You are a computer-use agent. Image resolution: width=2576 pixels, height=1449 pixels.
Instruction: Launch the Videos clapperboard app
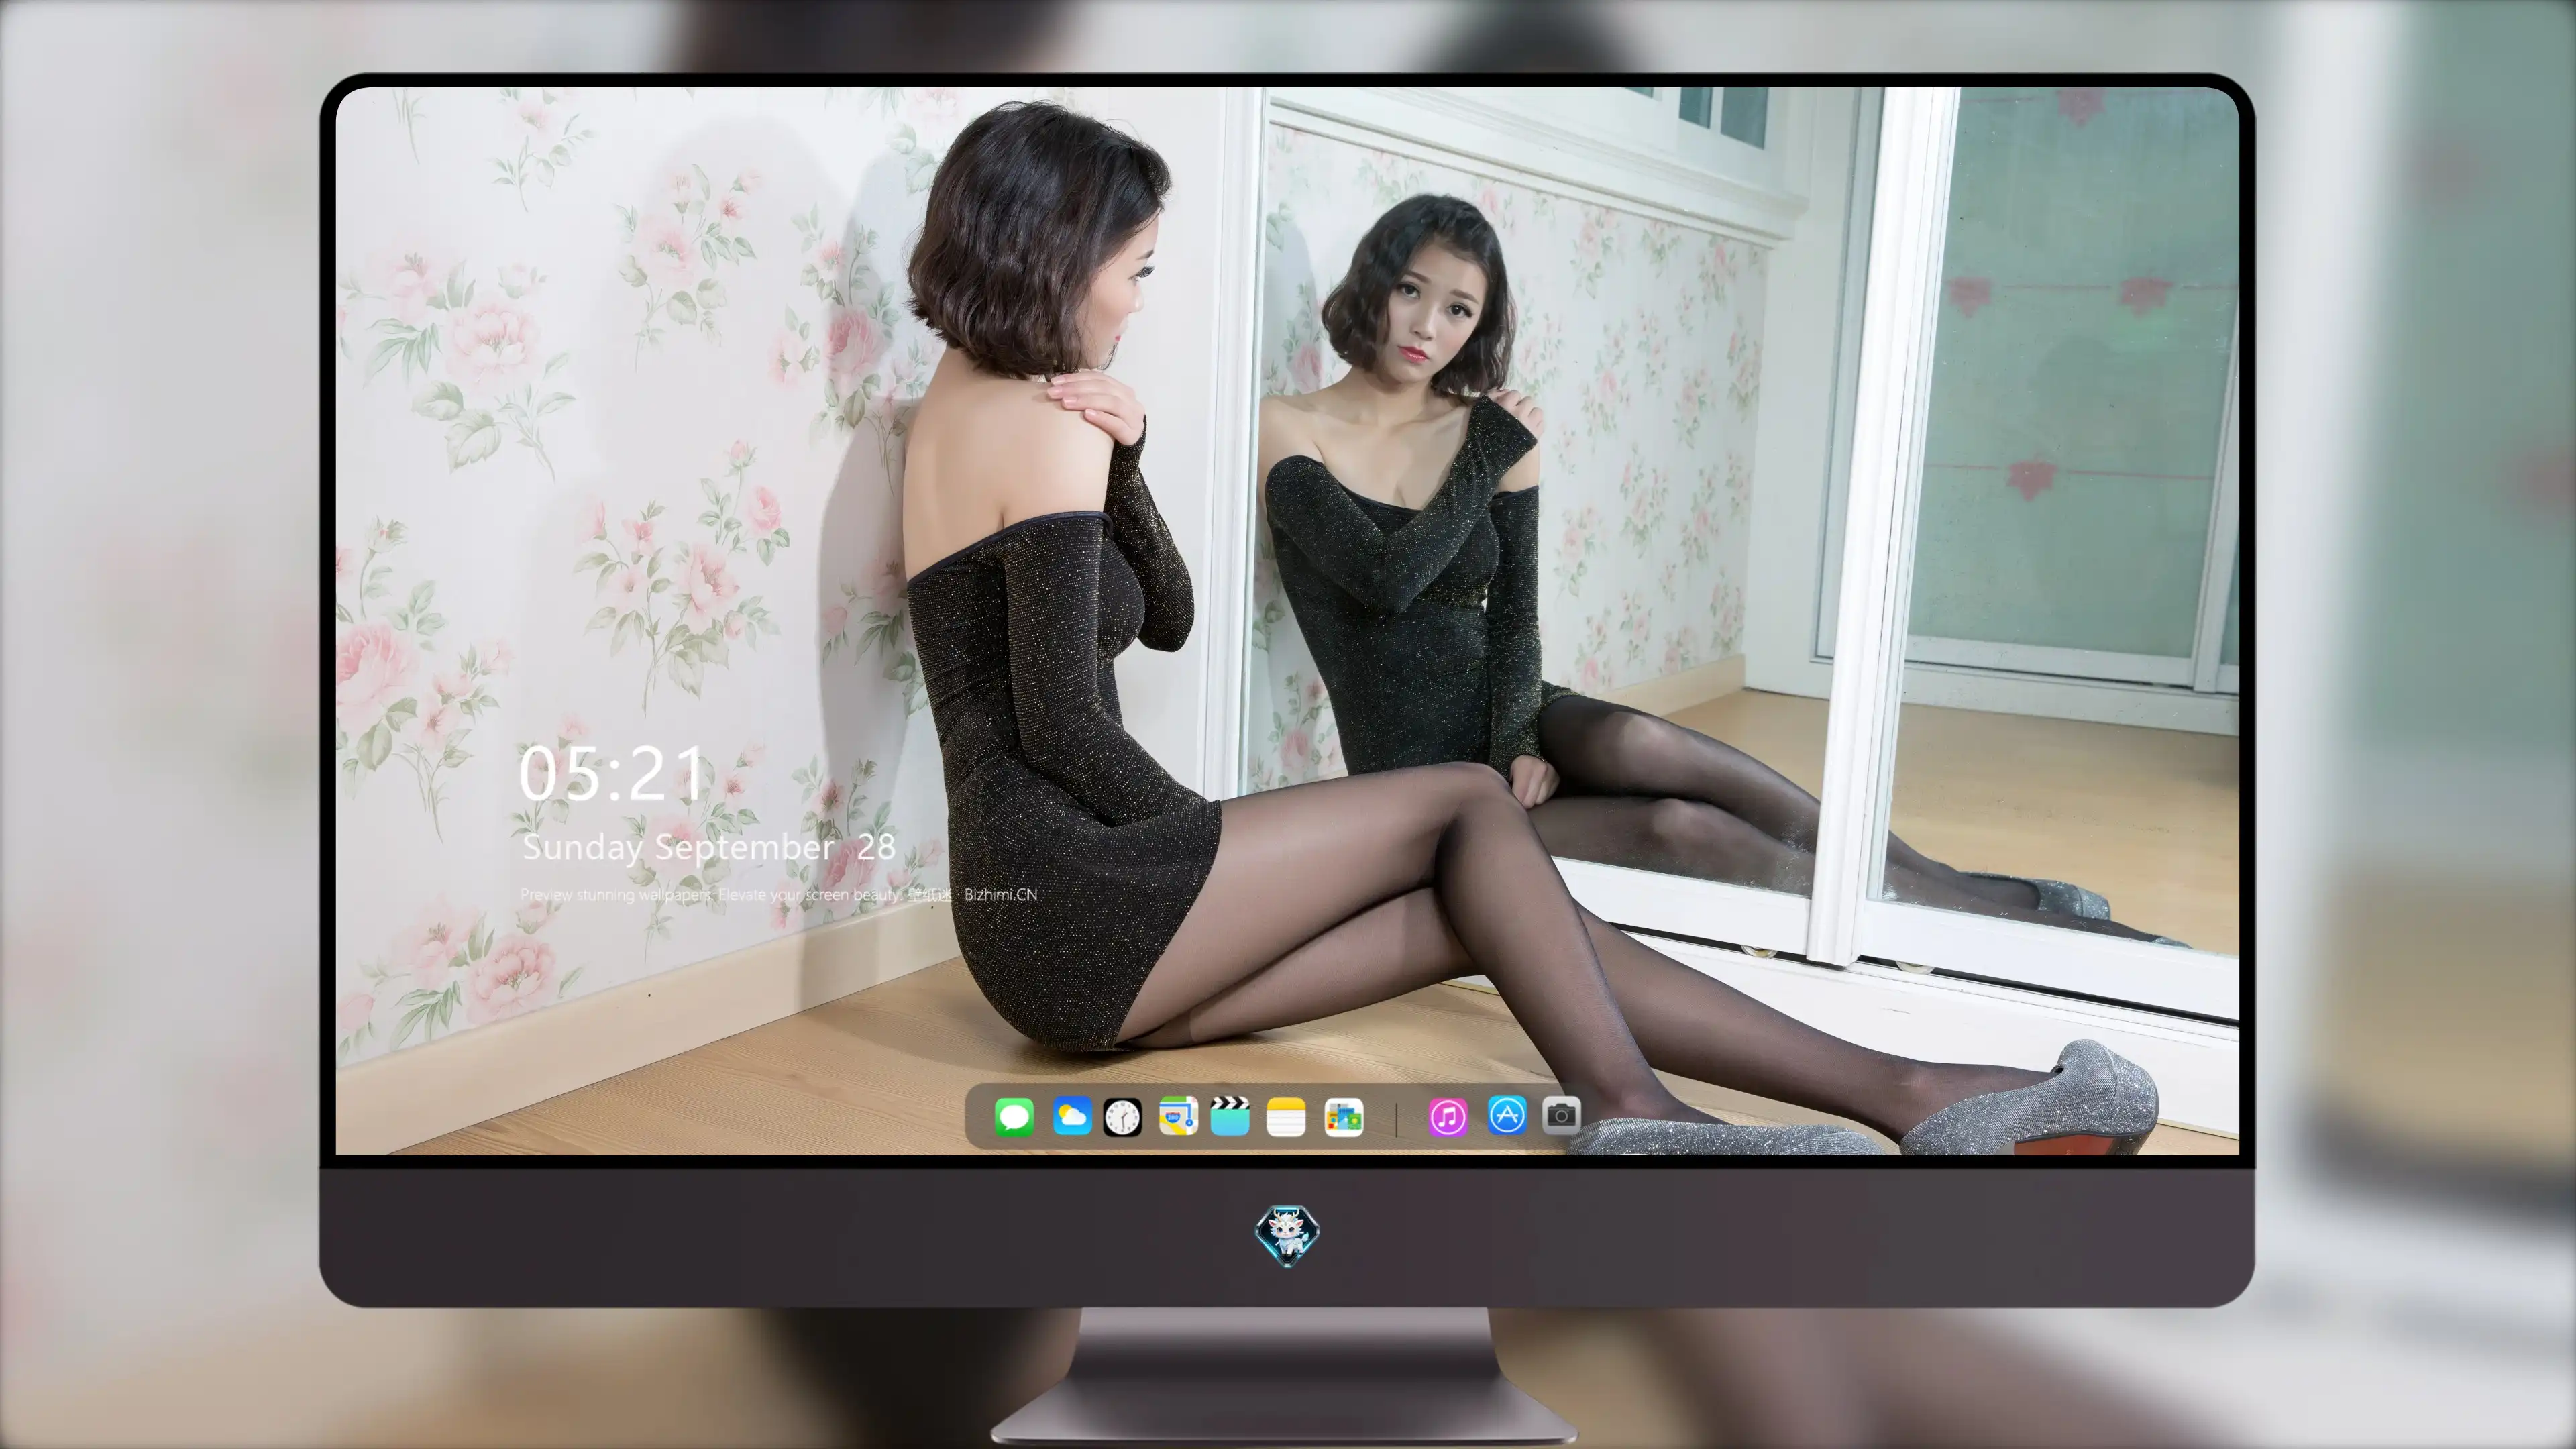coord(1230,1116)
